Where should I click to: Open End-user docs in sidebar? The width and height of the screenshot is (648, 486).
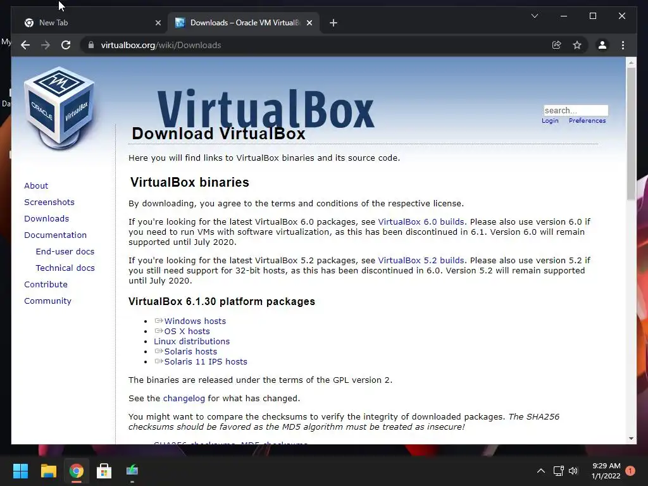[65, 252]
